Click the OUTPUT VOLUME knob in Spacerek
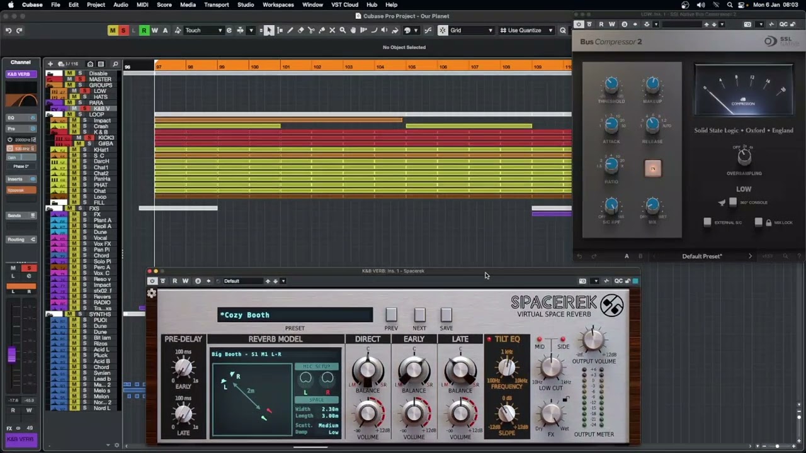Screen dimensions: 806x453 [593, 340]
